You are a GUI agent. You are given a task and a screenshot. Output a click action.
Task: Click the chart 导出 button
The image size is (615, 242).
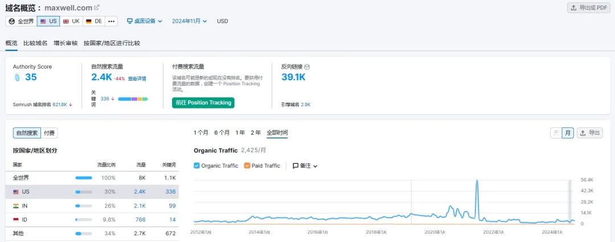(591, 133)
